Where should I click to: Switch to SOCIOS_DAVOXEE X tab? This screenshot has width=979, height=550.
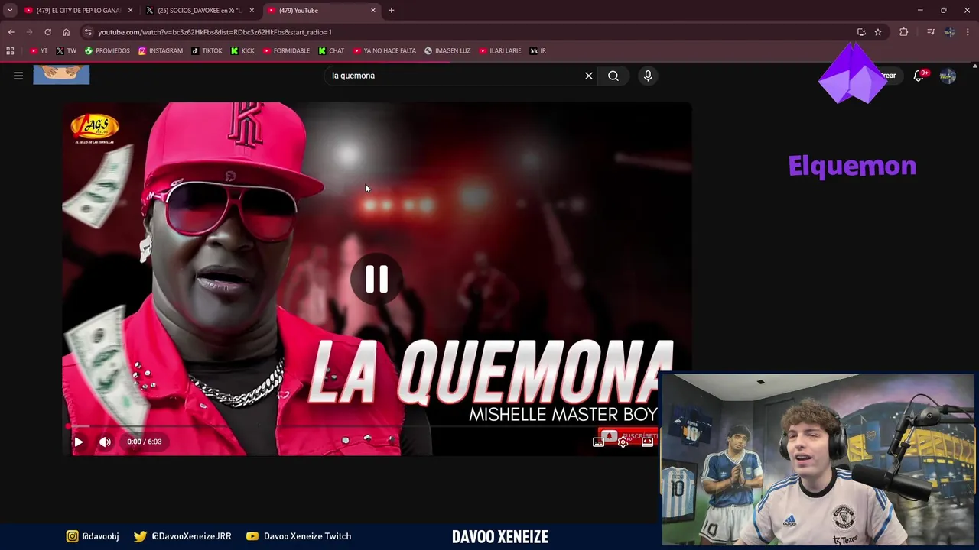point(199,11)
